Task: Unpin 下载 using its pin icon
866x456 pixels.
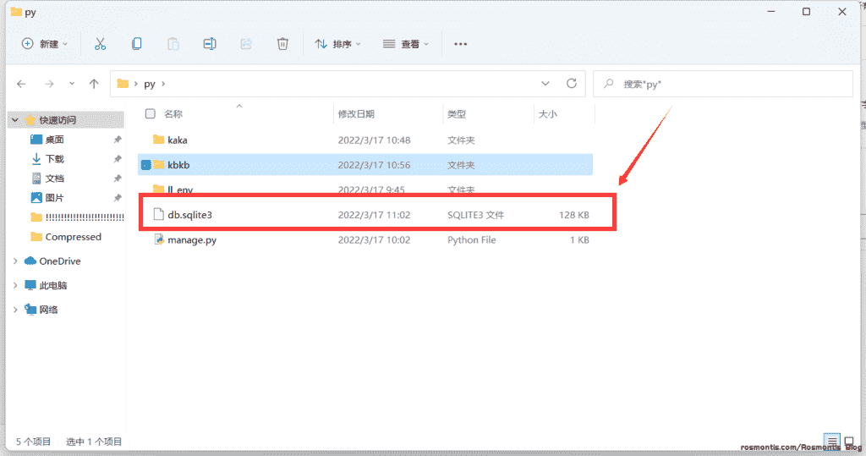Action: (x=118, y=159)
